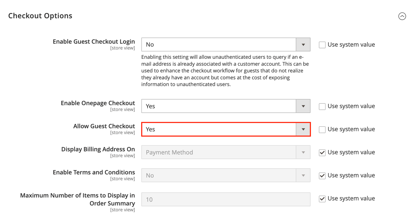
Task: Enable system value for Enable Onepage Checkout
Action: point(322,106)
